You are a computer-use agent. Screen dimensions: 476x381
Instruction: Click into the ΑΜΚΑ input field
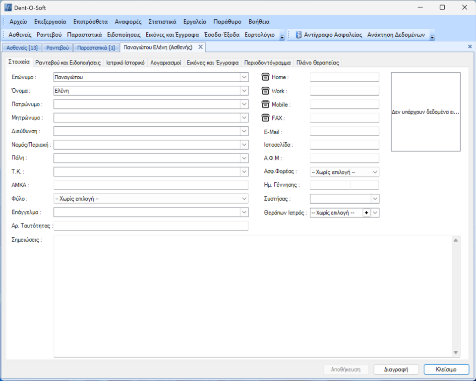[x=151, y=185]
